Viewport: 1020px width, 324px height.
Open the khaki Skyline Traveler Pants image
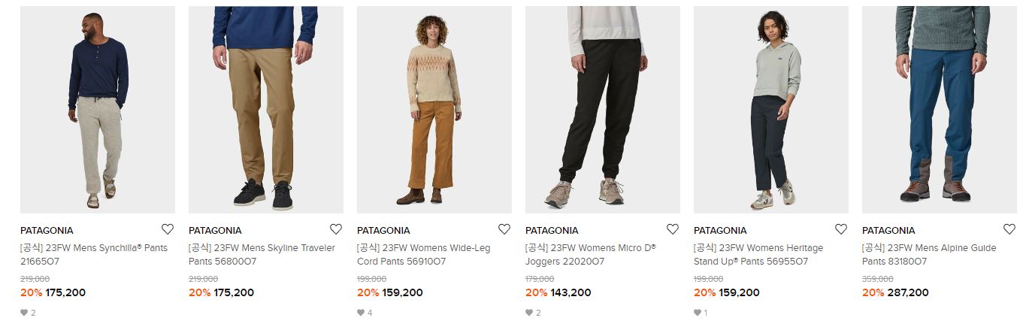point(266,110)
